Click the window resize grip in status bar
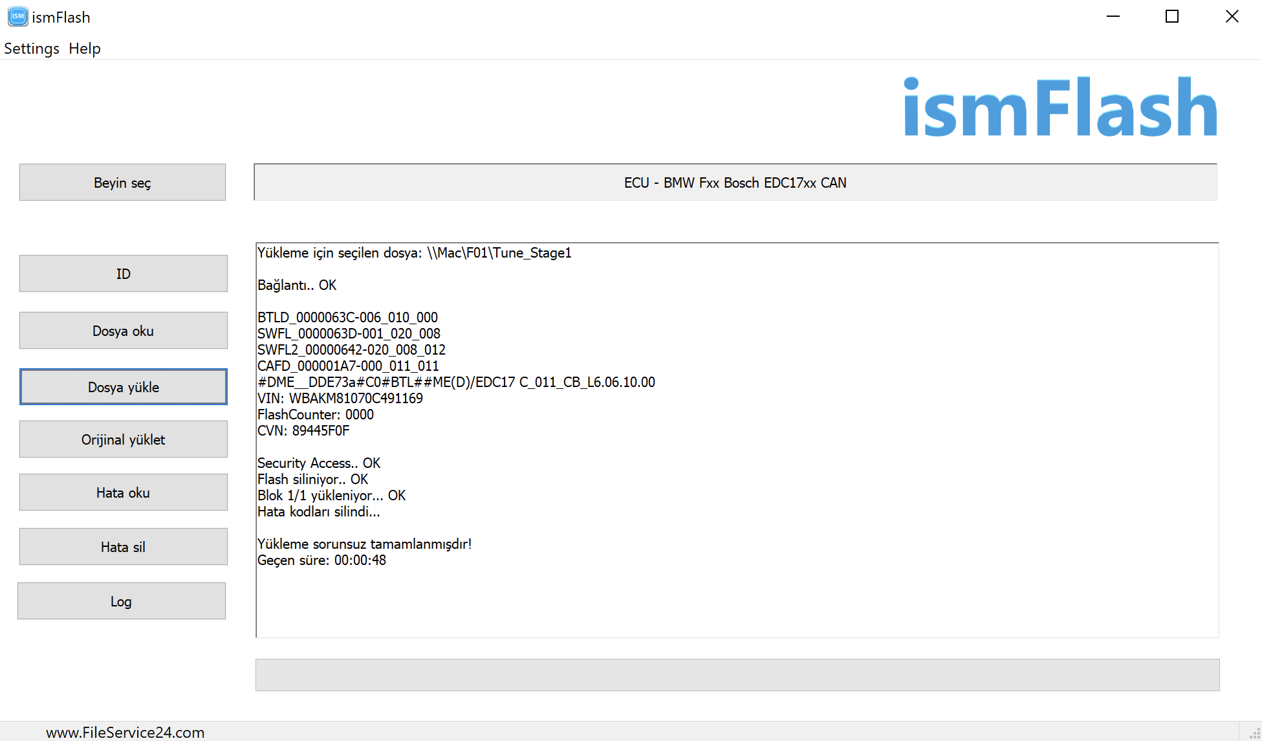The height and width of the screenshot is (741, 1262). tap(1255, 734)
